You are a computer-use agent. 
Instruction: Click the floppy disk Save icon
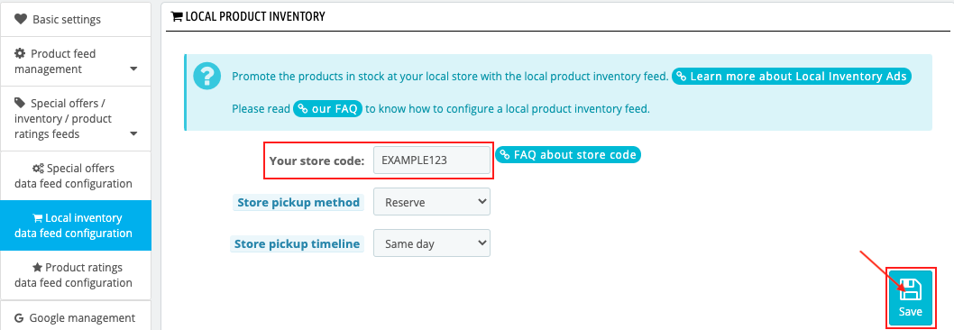coord(911,289)
